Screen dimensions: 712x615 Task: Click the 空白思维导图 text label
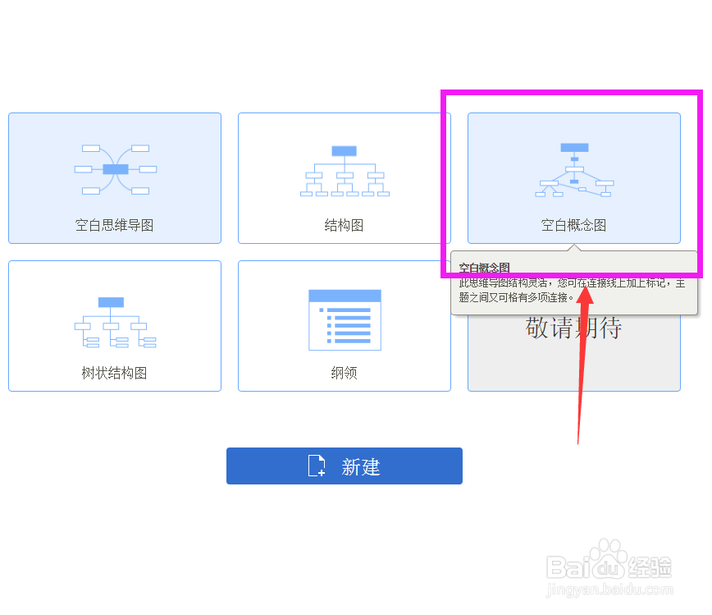click(114, 224)
